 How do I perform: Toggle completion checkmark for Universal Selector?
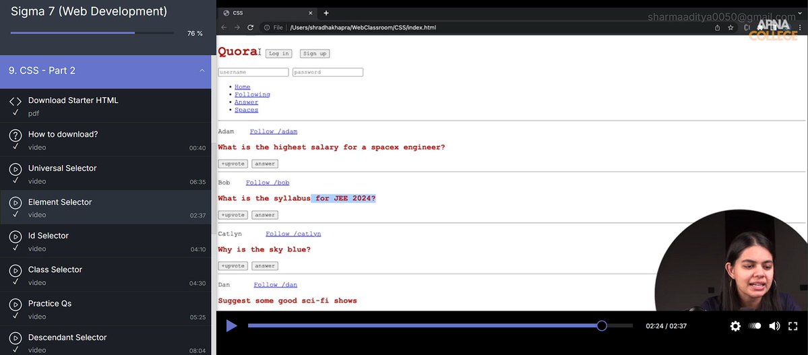[15, 181]
